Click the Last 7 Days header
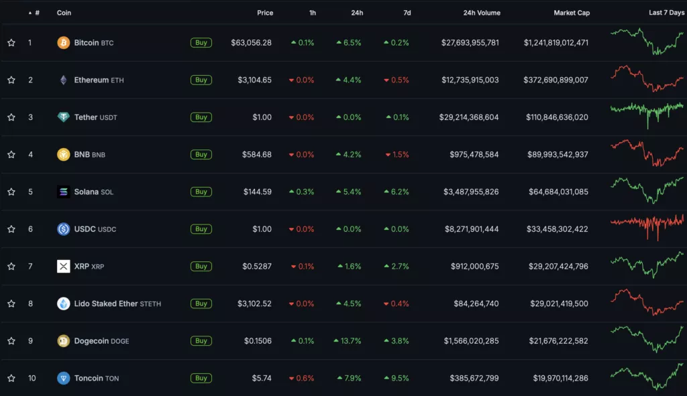Image resolution: width=687 pixels, height=396 pixels. click(x=666, y=13)
